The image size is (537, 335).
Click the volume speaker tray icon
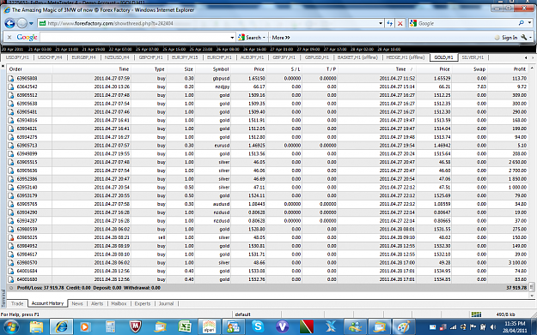[493, 327]
